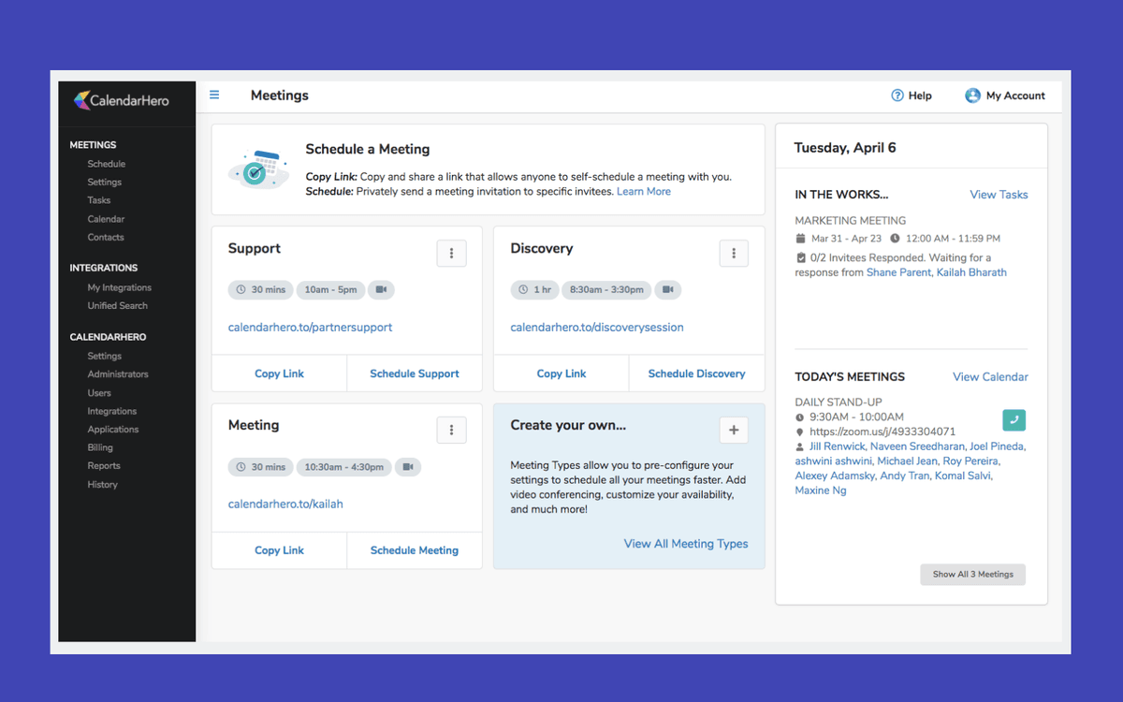The width and height of the screenshot is (1123, 702).
Task: Click the CalendarHero logo
Action: [x=122, y=100]
